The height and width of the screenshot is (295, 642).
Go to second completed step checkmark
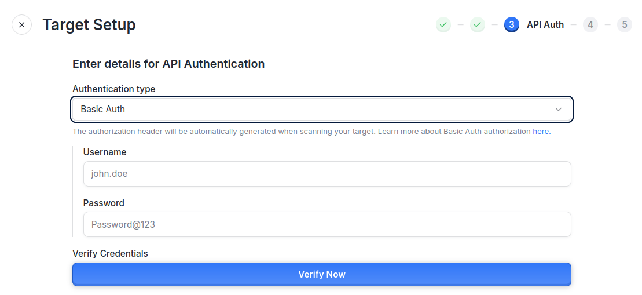click(478, 25)
